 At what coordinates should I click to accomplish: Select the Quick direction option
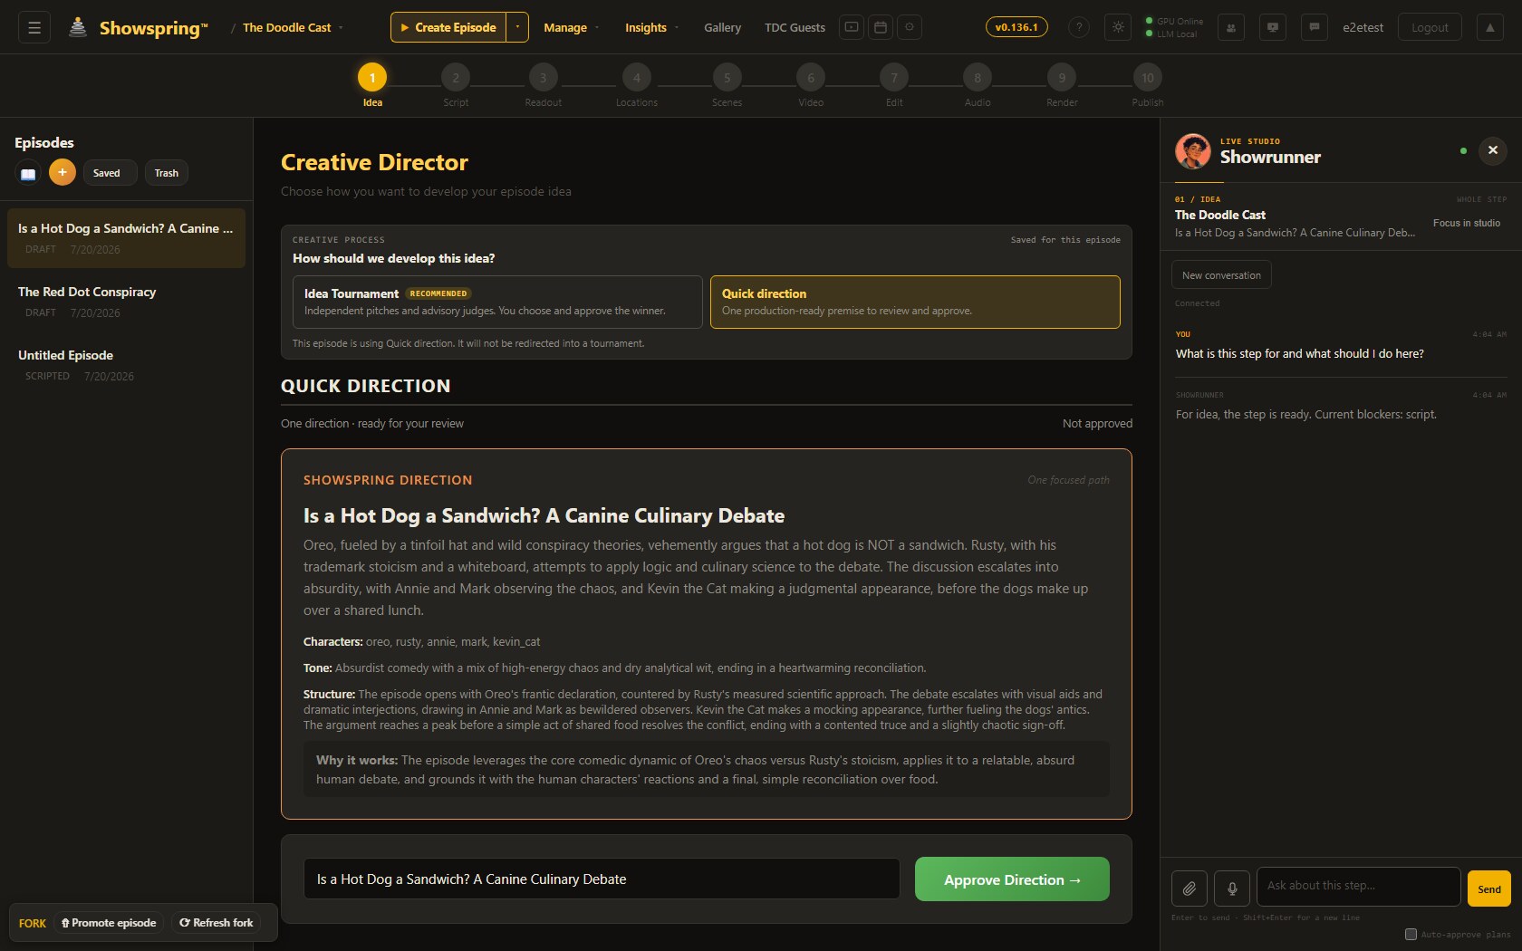click(915, 302)
